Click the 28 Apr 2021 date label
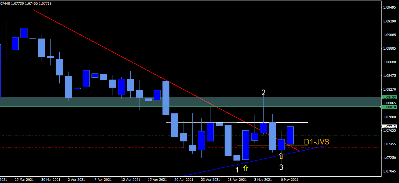399x183 pixels. click(237, 180)
